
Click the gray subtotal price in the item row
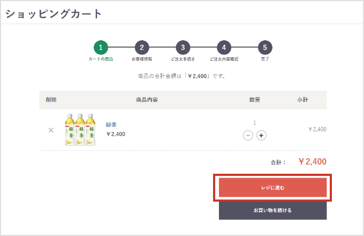317,129
